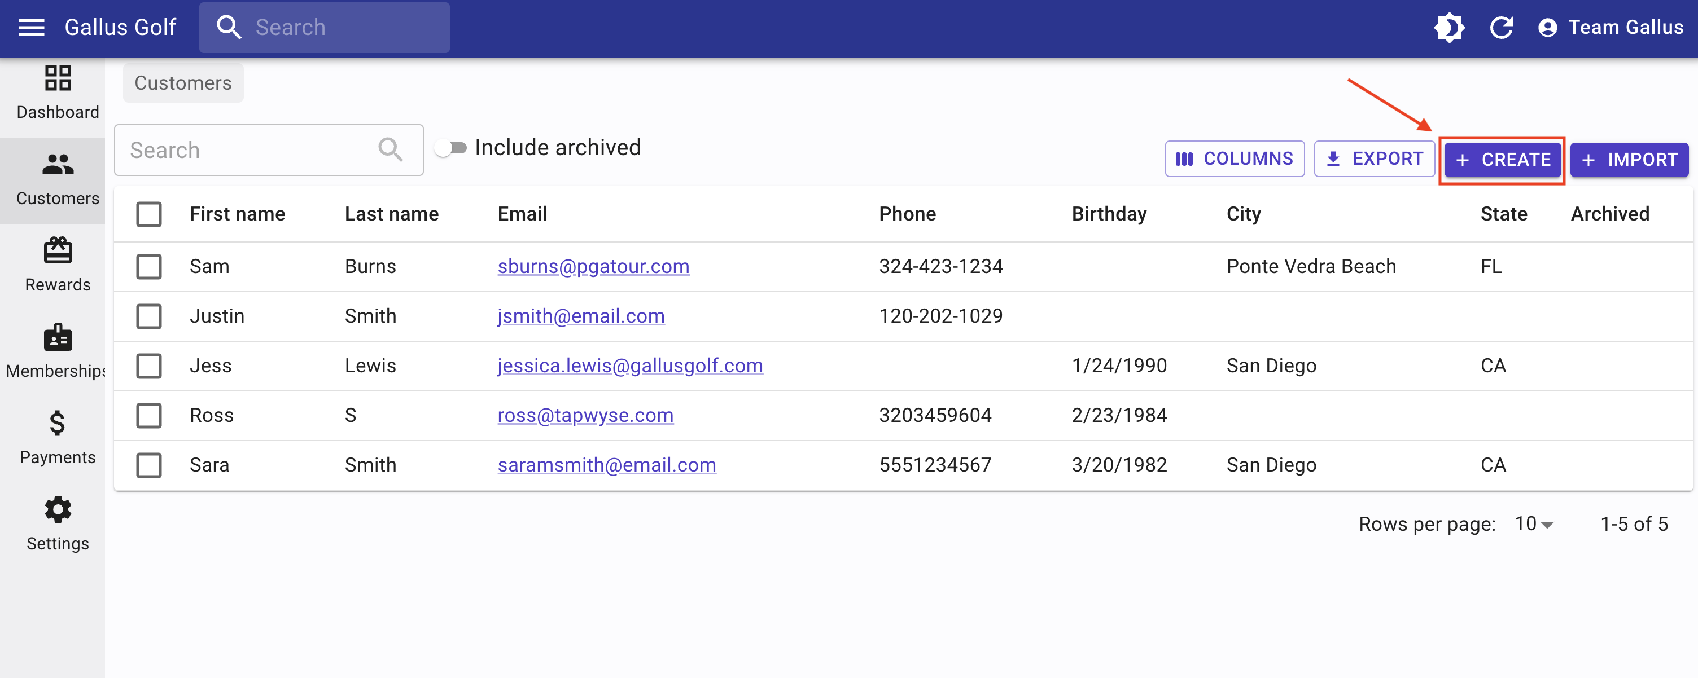Screen dimensions: 1698x678
Task: Focus the top bar Search field
Action: point(325,27)
